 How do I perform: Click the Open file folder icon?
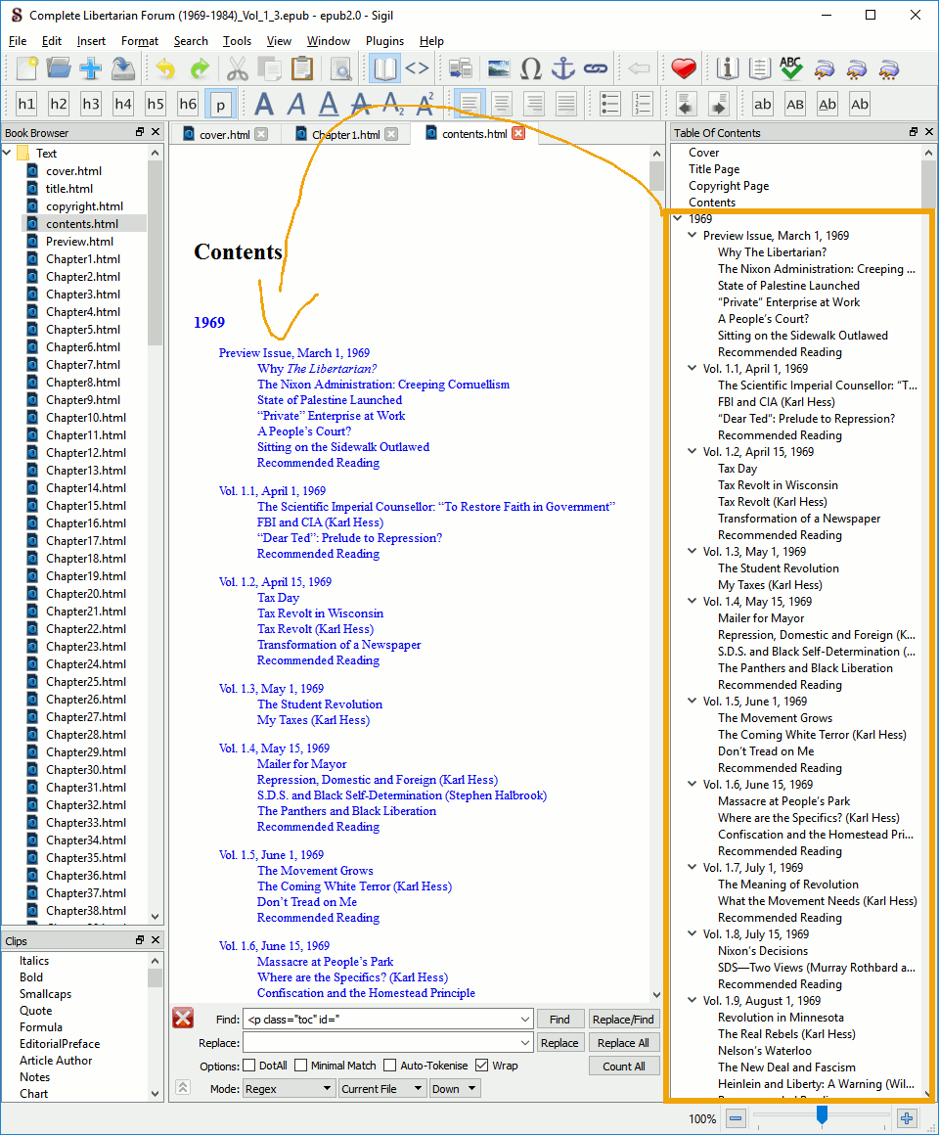pyautogui.click(x=59, y=68)
